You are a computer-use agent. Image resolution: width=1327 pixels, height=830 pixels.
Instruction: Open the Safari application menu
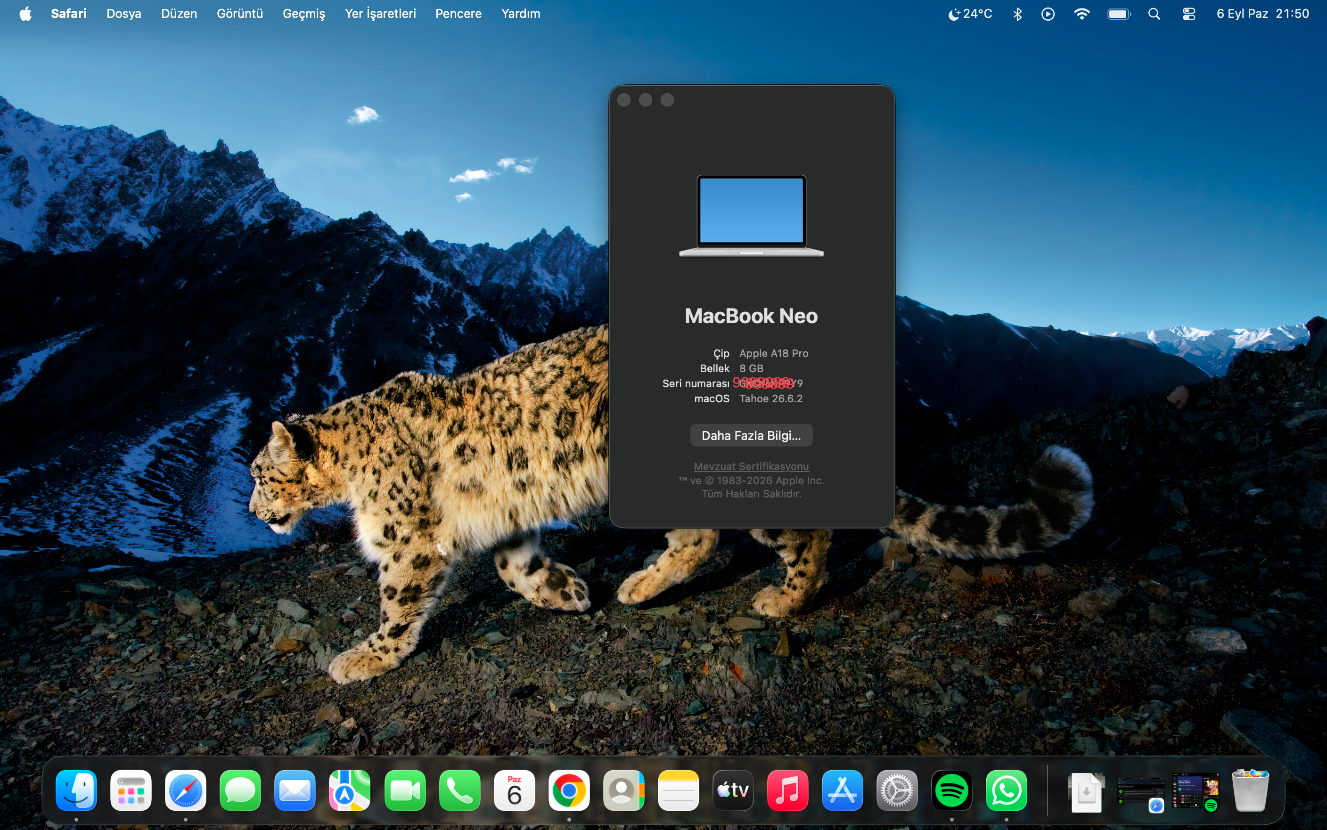(69, 13)
